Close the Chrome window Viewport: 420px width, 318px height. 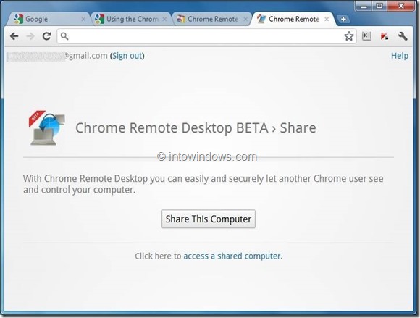[x=401, y=6]
